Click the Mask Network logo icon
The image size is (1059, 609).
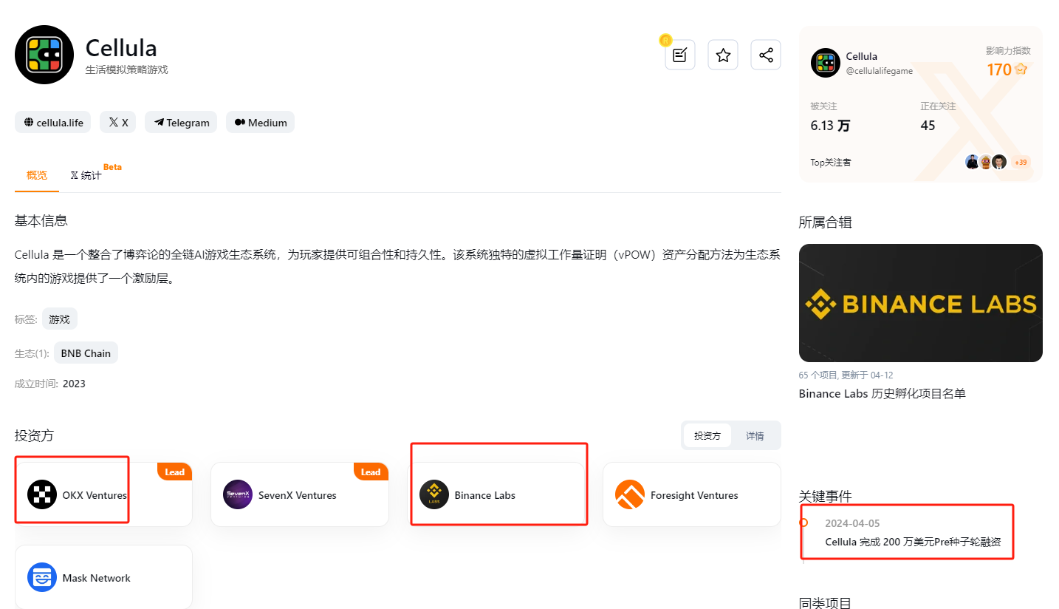point(42,577)
